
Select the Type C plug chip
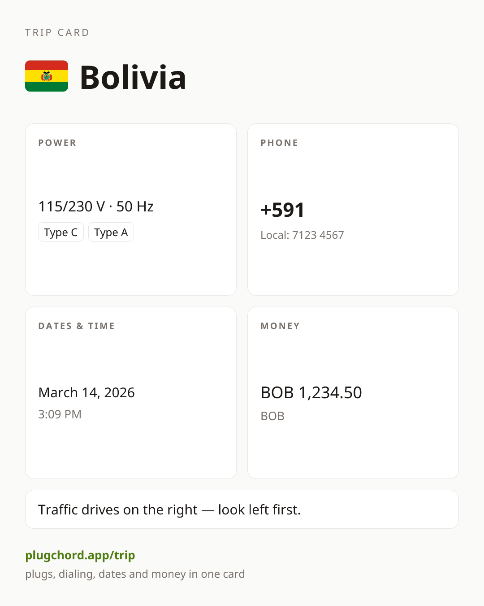coord(61,232)
